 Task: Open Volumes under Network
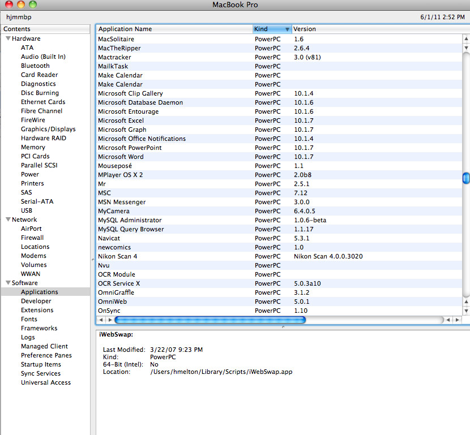point(34,265)
